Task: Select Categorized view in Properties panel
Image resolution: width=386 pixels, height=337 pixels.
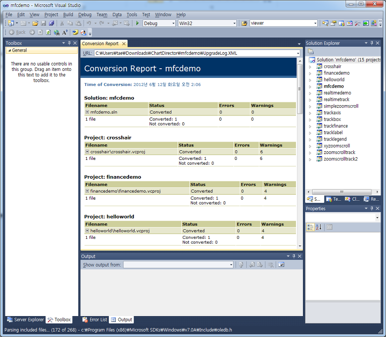Action: pyautogui.click(x=310, y=227)
